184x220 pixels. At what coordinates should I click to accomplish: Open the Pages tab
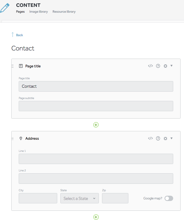pyautogui.click(x=20, y=12)
